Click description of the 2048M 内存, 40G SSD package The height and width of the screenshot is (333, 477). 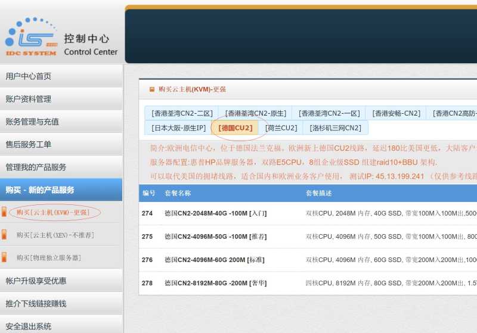391,213
